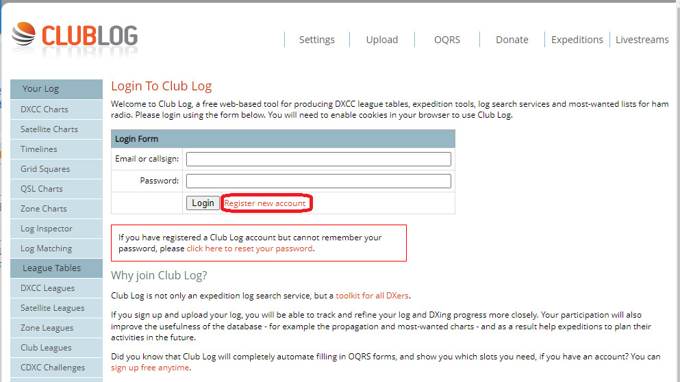Click the Login Form table header
The image size is (680, 382).
(283, 139)
